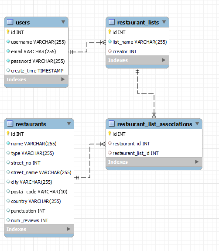Click the restaurants table icon
219x251 pixels.
[x=10, y=124]
